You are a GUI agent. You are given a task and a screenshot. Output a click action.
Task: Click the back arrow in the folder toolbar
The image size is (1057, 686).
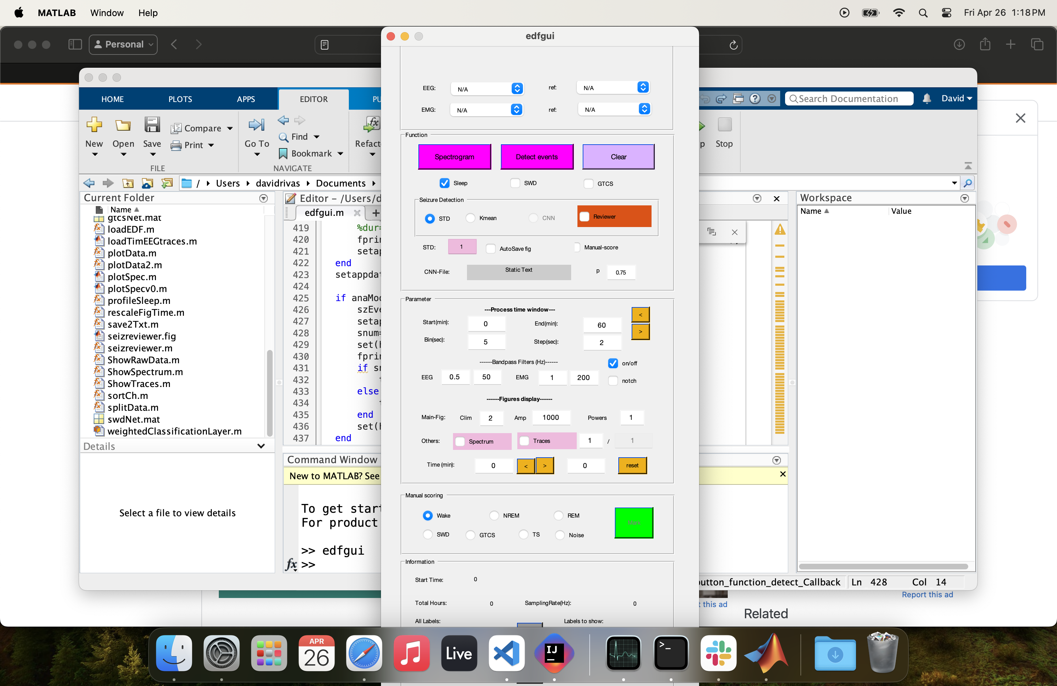point(89,183)
